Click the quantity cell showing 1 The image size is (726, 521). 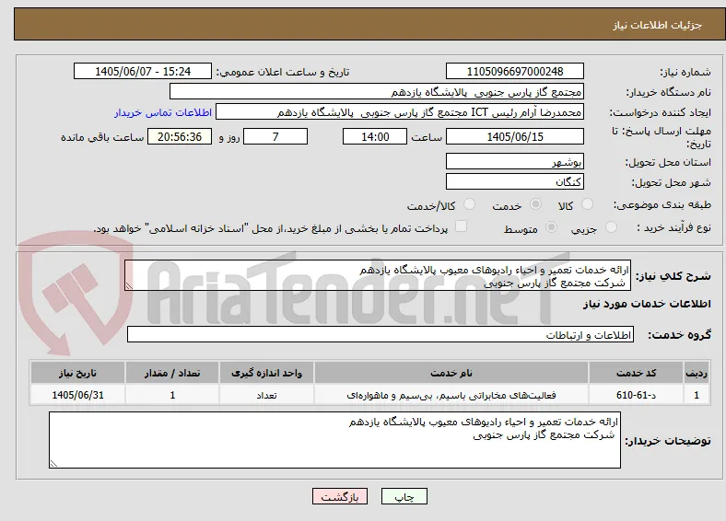click(x=172, y=395)
